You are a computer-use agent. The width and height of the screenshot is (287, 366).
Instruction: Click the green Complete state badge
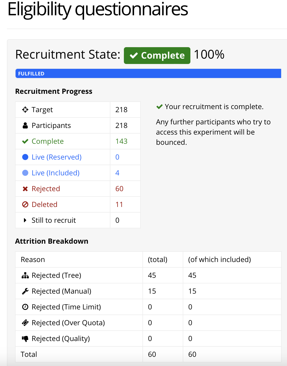point(157,55)
